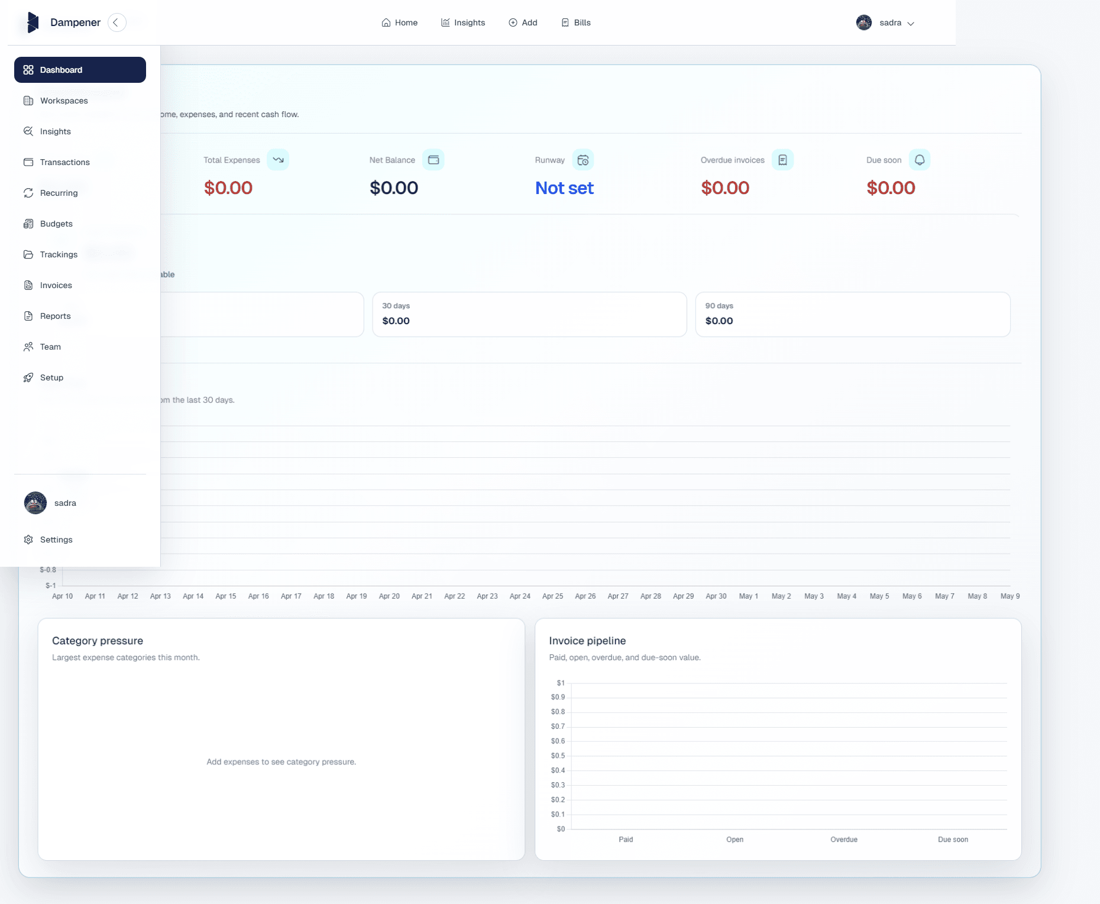Open Insights in the top navigation
This screenshot has height=904, width=1100.
pos(463,22)
